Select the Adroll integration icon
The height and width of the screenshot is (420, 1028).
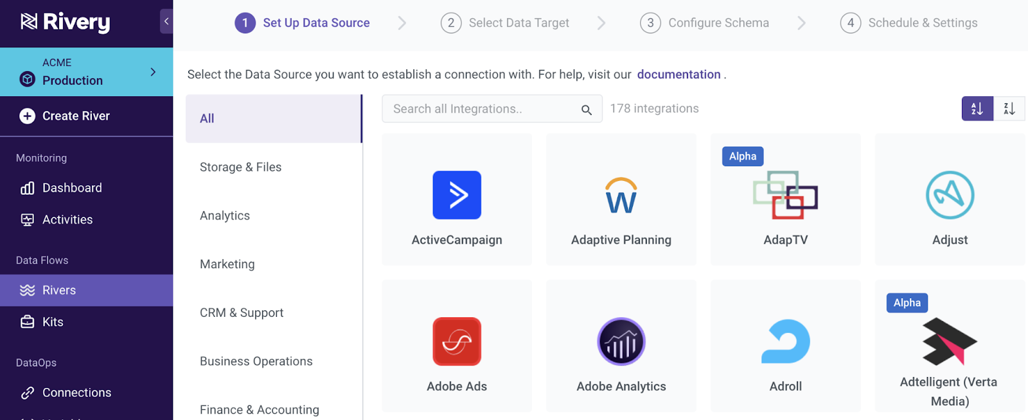[x=785, y=342]
